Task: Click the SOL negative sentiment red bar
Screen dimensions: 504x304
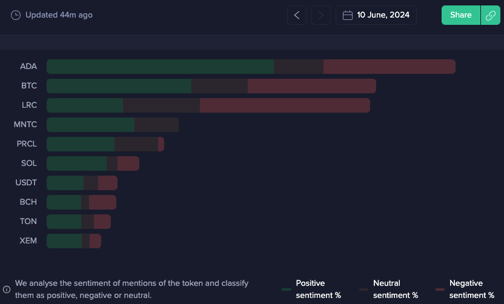Action: (128, 164)
